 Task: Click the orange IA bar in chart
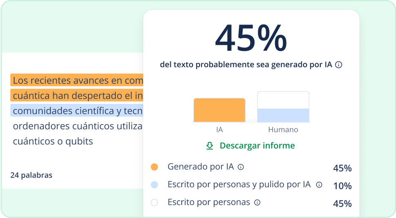click(x=219, y=110)
